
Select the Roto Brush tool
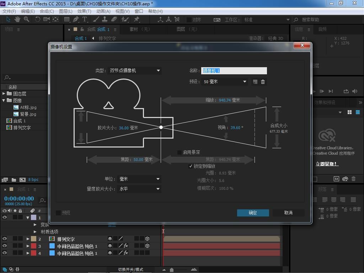coord(125,20)
